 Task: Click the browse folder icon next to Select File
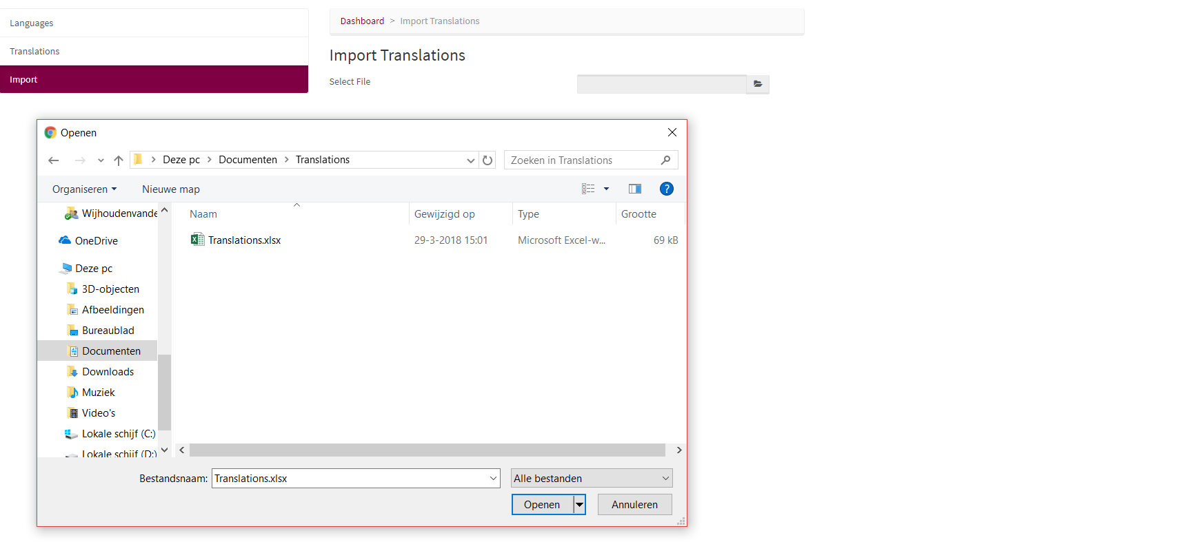(757, 84)
